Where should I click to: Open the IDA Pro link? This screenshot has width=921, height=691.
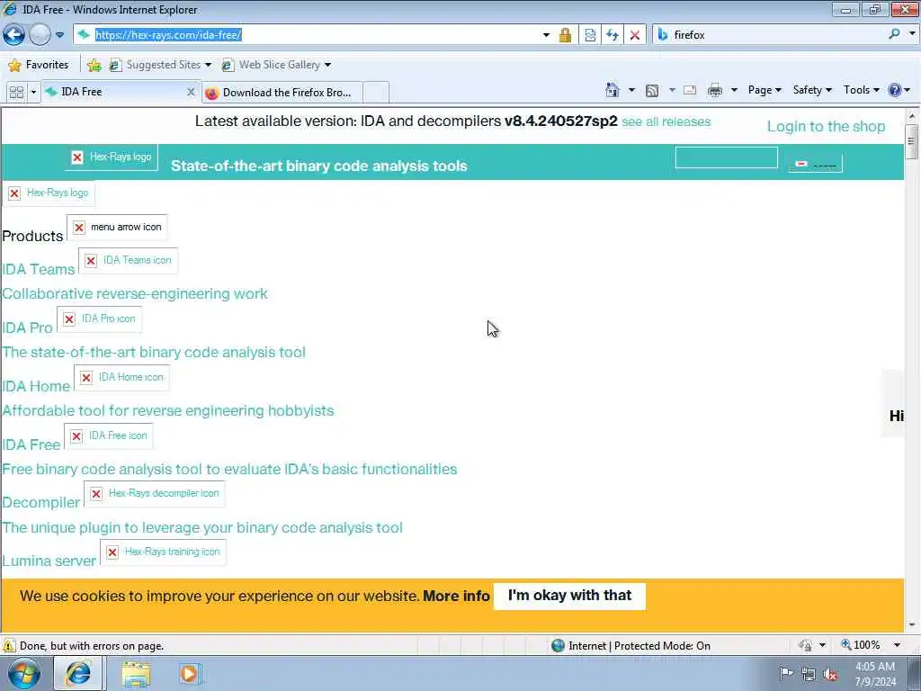pos(27,328)
